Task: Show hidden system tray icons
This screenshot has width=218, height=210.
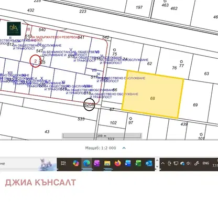Action: pyautogui.click(x=162, y=163)
